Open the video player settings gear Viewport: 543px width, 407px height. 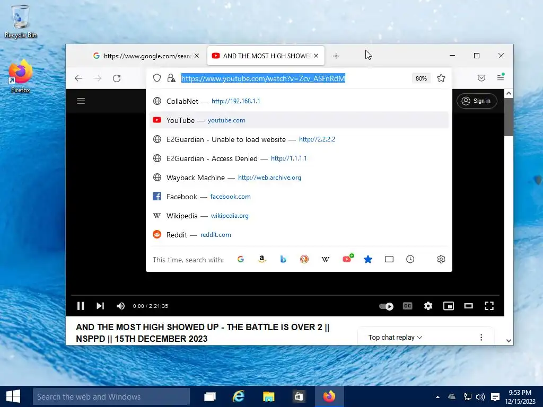(428, 306)
